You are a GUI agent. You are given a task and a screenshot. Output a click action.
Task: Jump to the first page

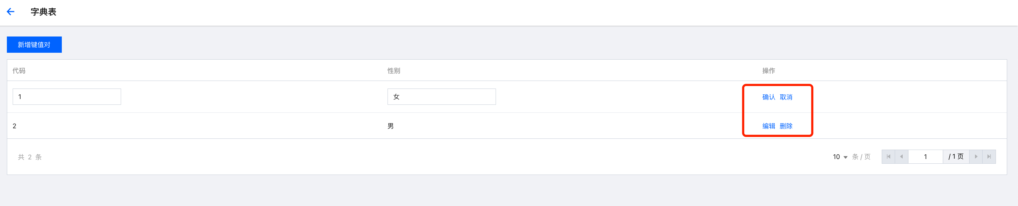(888, 156)
